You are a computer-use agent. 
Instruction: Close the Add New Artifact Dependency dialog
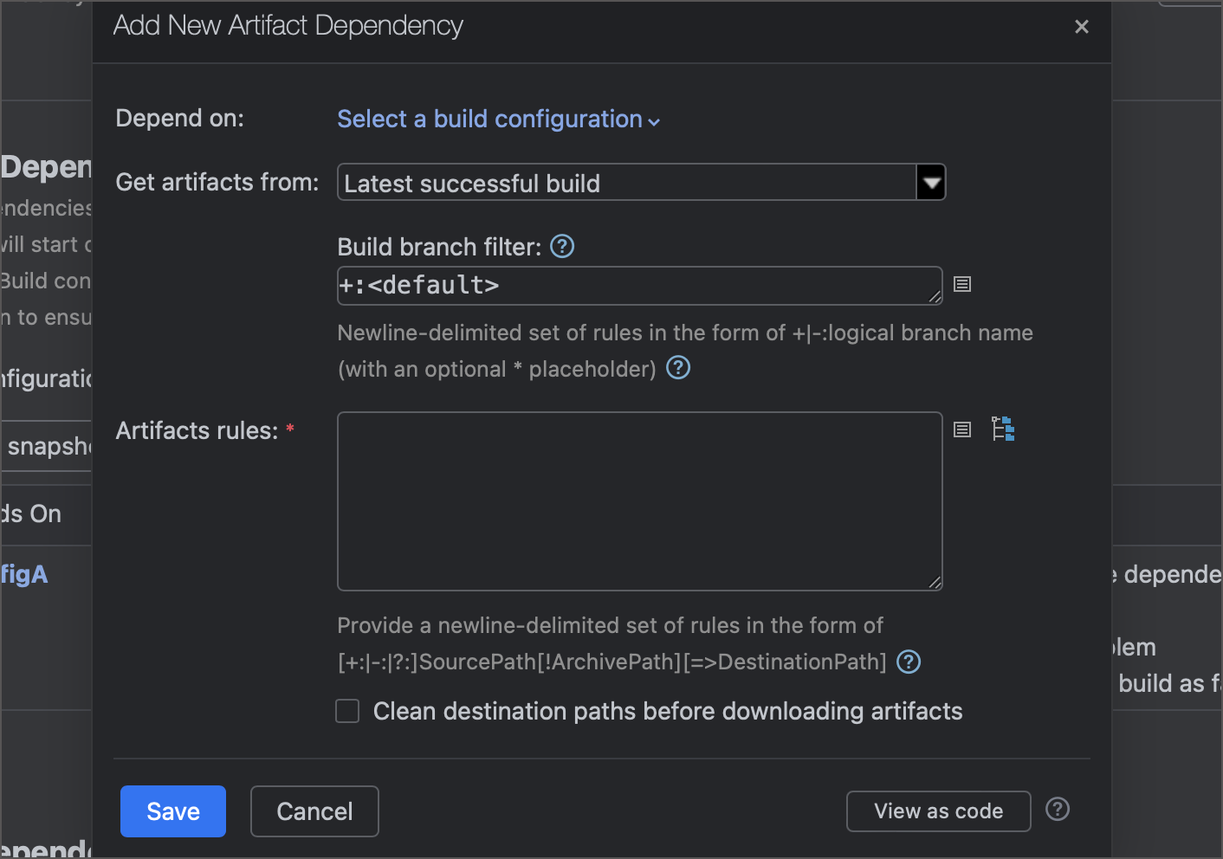(x=1081, y=26)
